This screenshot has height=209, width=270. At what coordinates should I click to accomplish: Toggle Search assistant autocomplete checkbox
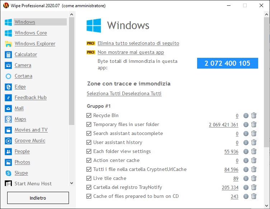click(x=89, y=134)
